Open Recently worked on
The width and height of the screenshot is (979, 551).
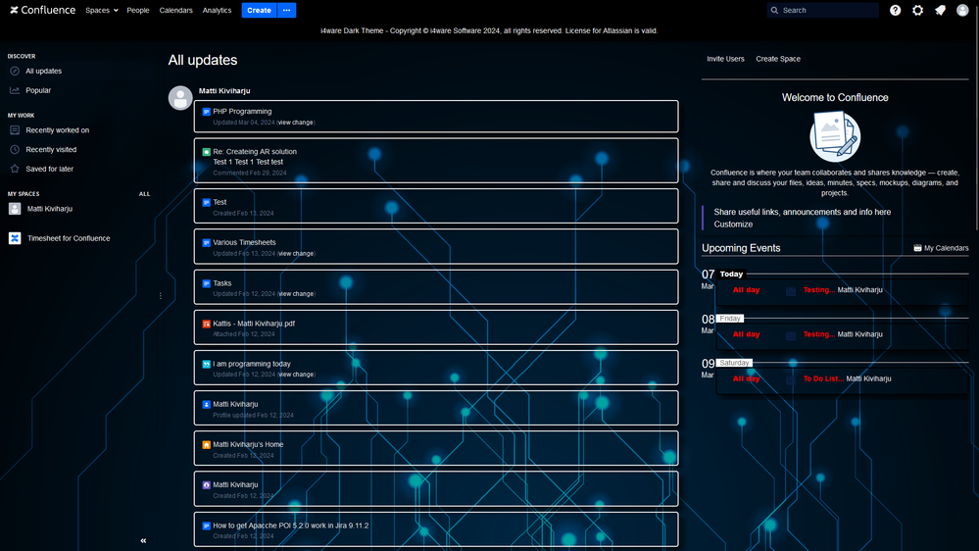tap(58, 130)
